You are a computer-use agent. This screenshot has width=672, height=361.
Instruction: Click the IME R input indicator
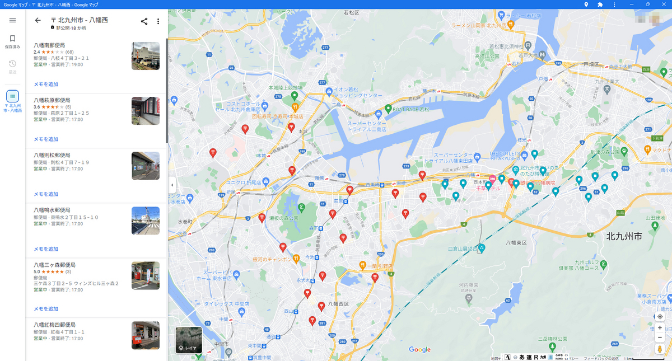click(x=536, y=357)
